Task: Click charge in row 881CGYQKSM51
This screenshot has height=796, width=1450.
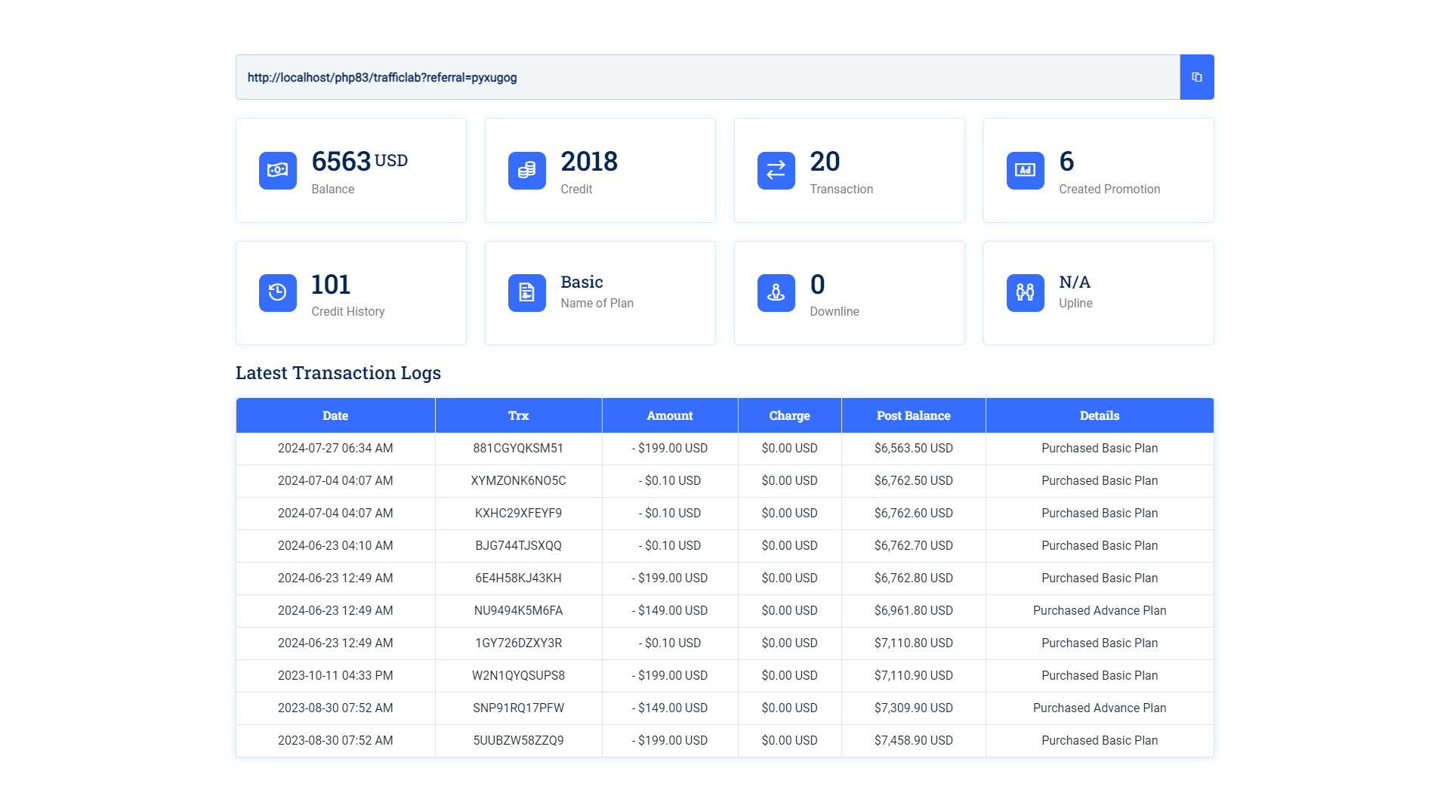Action: coord(789,449)
